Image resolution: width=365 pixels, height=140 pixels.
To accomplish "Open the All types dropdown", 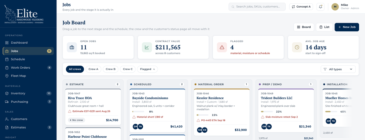I will click(338, 69).
